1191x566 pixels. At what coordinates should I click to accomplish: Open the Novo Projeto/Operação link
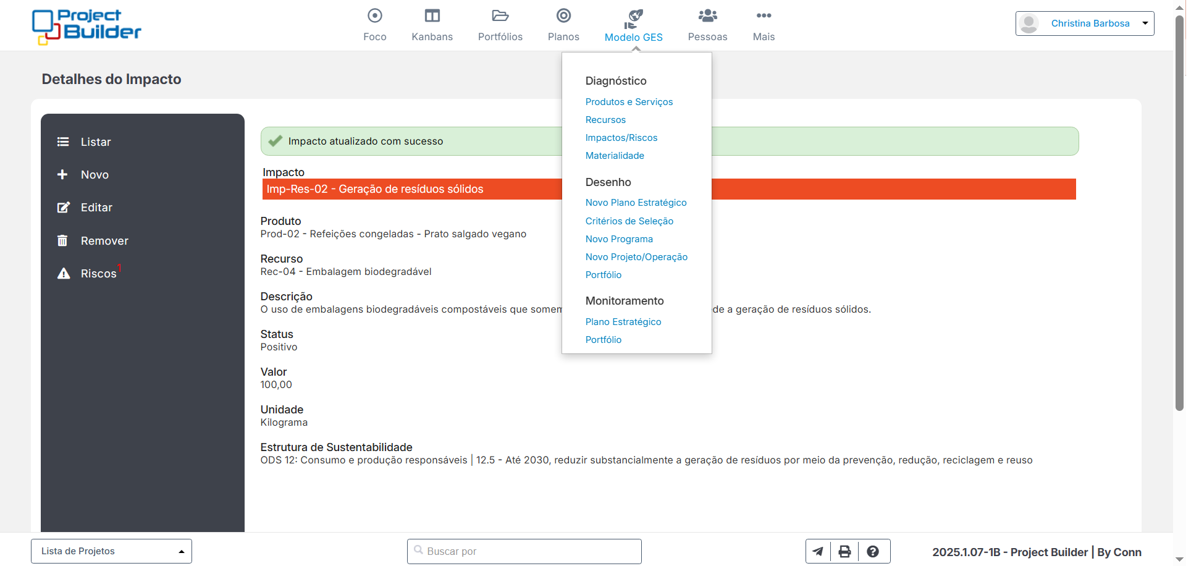[x=636, y=257]
